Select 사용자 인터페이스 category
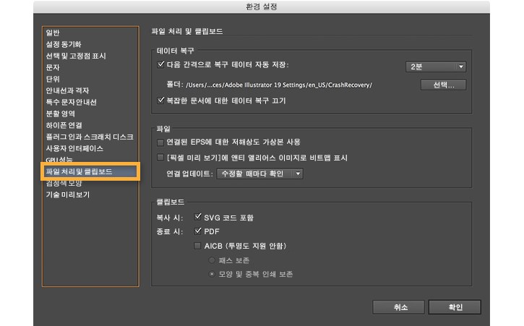Viewport: 524px width, 326px height. click(x=74, y=148)
